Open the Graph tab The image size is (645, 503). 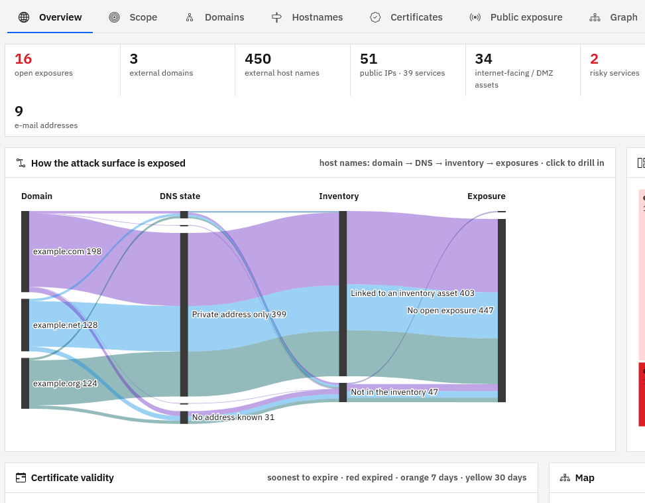point(613,17)
